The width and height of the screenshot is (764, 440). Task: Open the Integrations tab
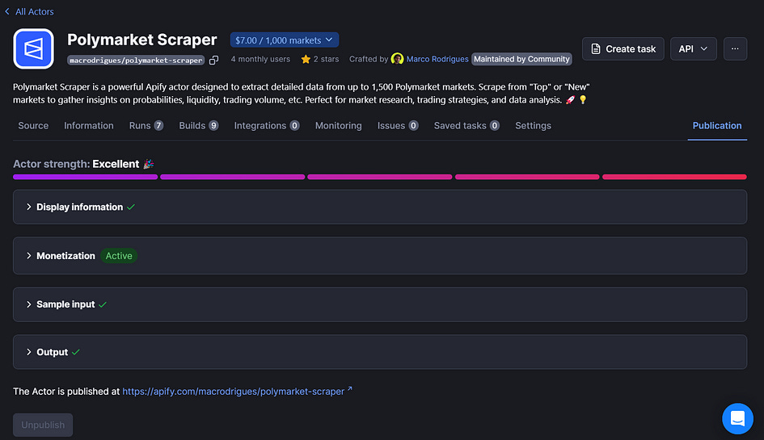pos(267,126)
